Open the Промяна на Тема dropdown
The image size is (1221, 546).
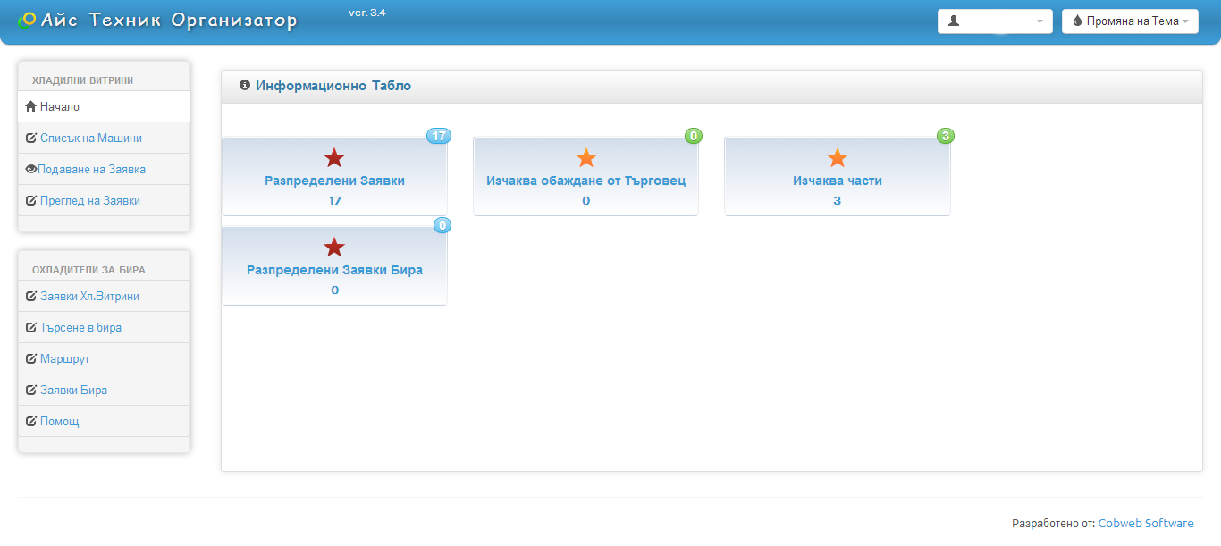click(1130, 21)
